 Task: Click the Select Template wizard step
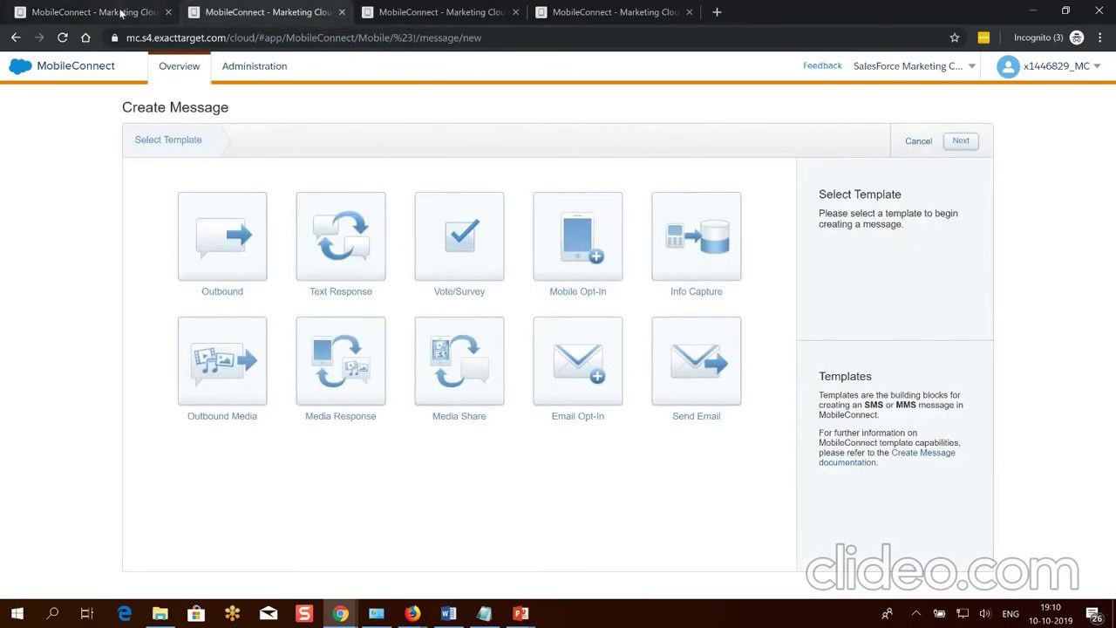[168, 140]
